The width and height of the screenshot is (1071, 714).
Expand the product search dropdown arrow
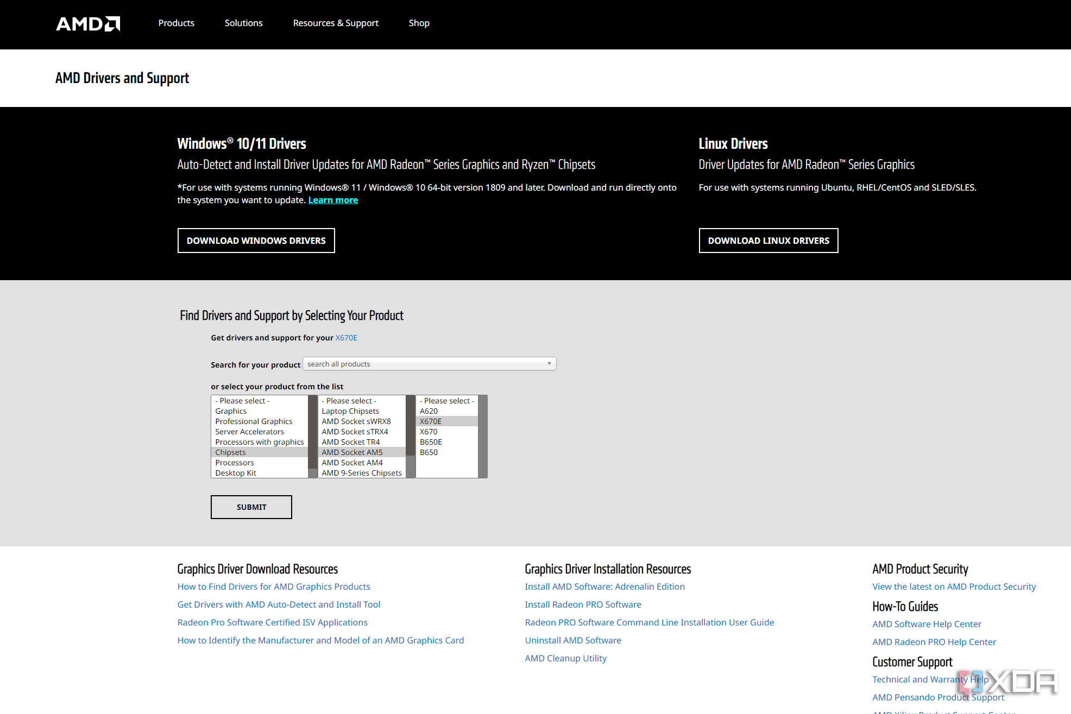[549, 364]
